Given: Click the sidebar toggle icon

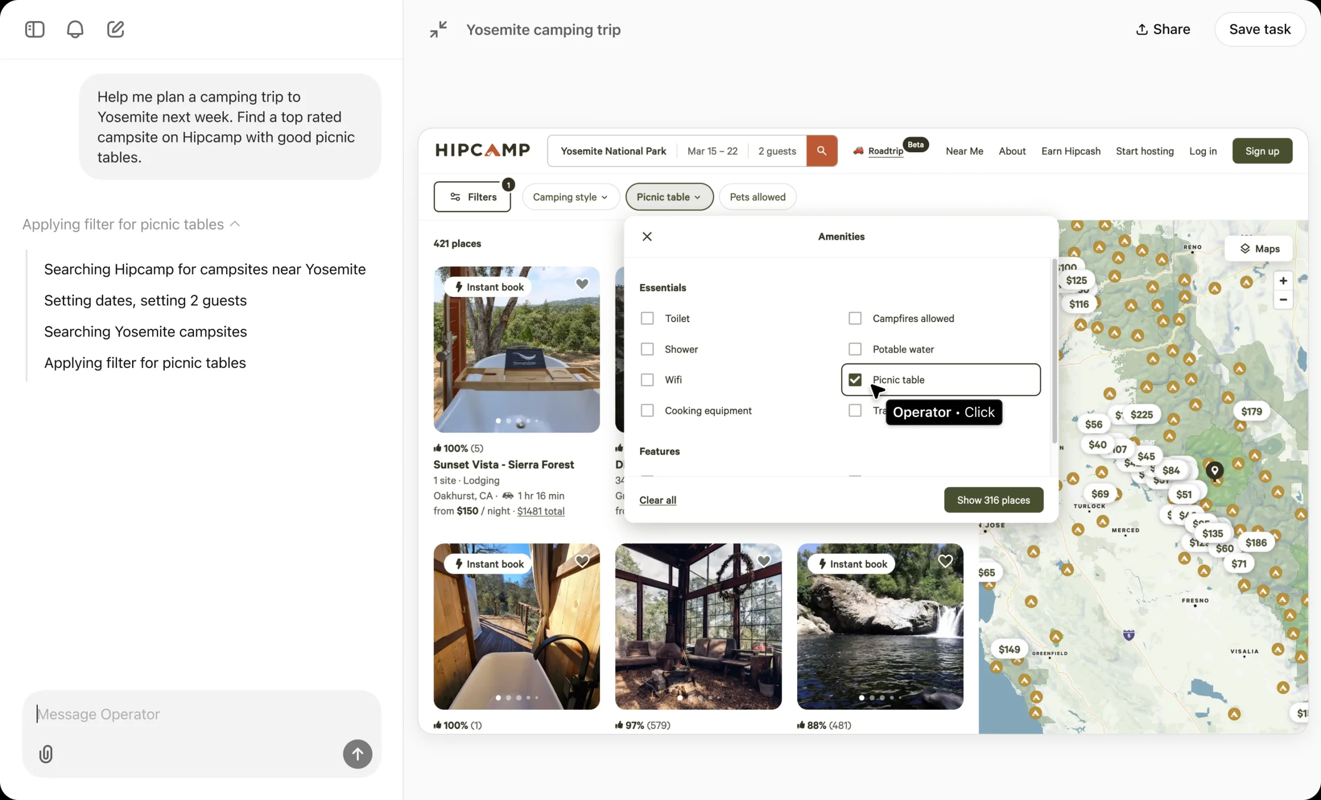Looking at the screenshot, I should click(x=35, y=29).
